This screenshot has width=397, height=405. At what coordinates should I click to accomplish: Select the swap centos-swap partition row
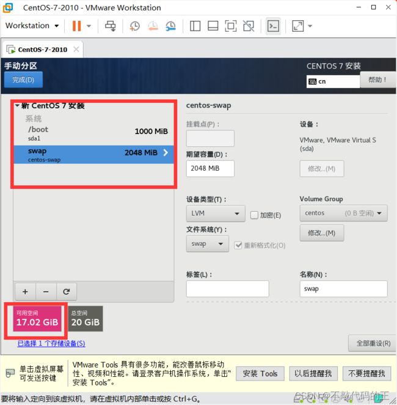coord(93,154)
